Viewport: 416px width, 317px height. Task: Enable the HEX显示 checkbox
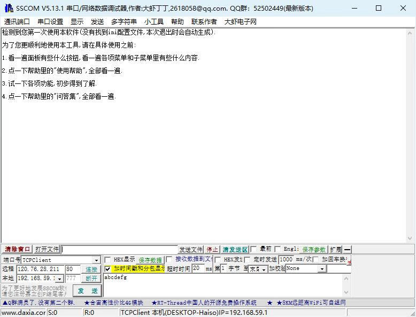click(107, 260)
